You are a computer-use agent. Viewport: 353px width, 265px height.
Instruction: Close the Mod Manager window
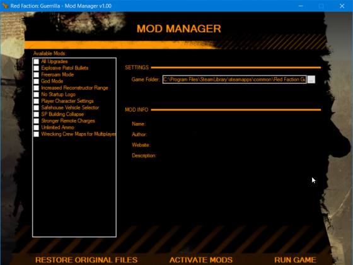click(342, 6)
